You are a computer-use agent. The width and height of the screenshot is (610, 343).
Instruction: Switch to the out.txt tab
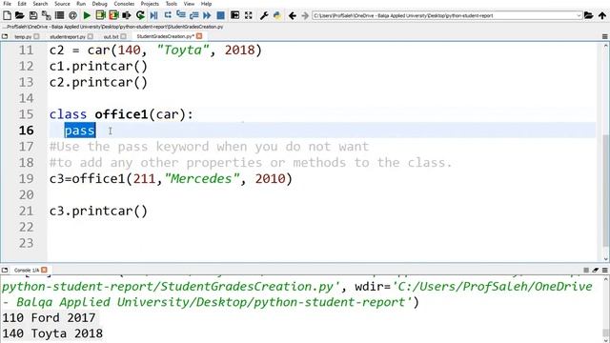tap(111, 36)
